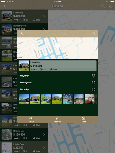Open the 6 Easton Place listing
115x153 pixels.
pyautogui.click(x=24, y=147)
